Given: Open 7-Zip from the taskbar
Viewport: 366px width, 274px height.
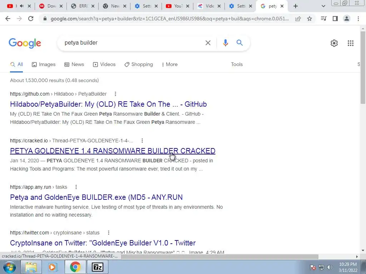Looking at the screenshot, I should coord(97,267).
